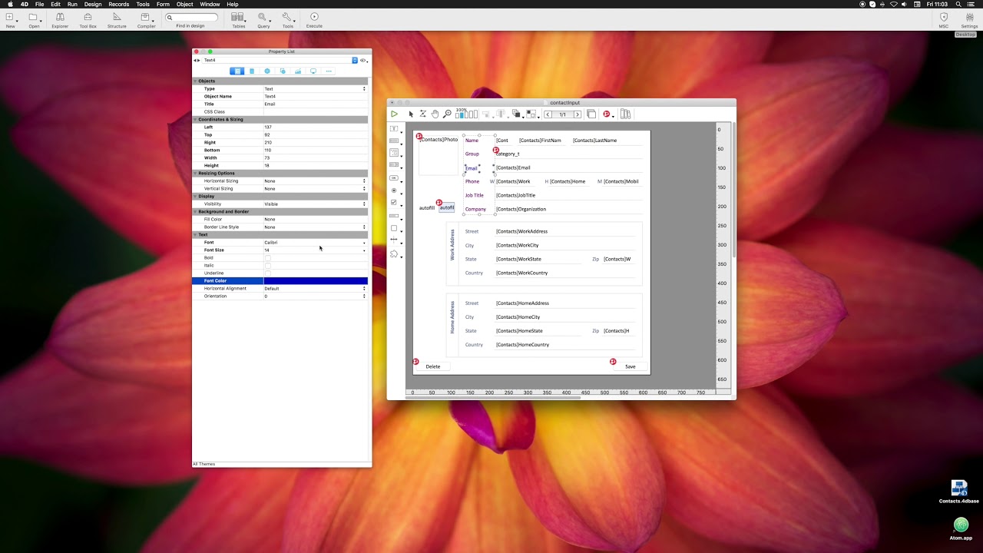Open the preconfigured object library icon
Screen dimensions: 983x553
point(625,114)
